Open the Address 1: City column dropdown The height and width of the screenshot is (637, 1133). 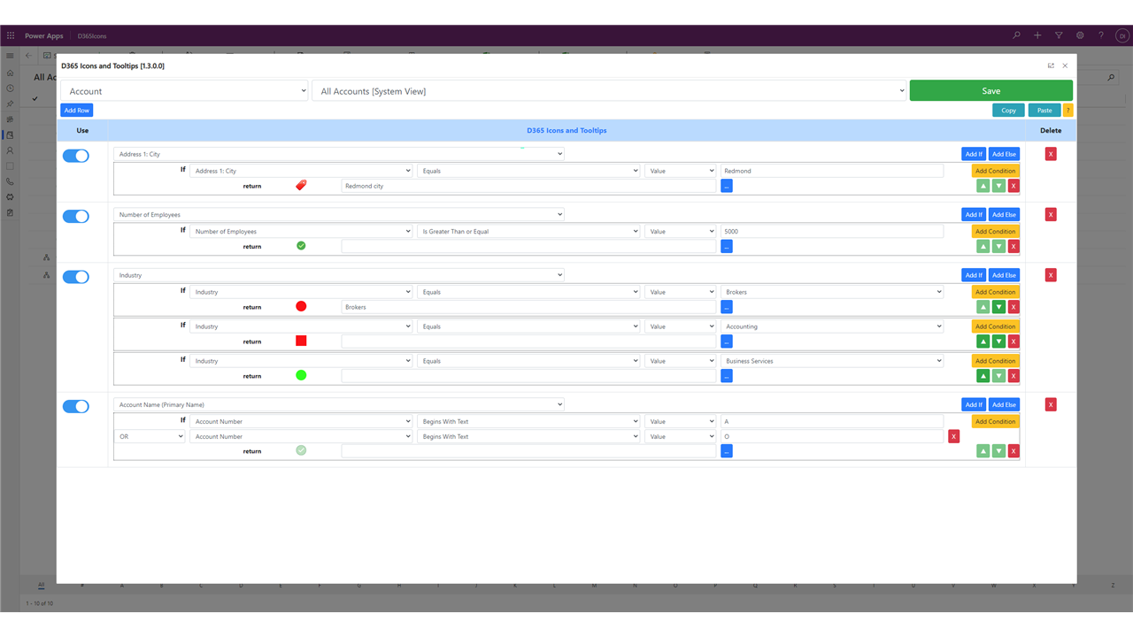click(x=339, y=154)
